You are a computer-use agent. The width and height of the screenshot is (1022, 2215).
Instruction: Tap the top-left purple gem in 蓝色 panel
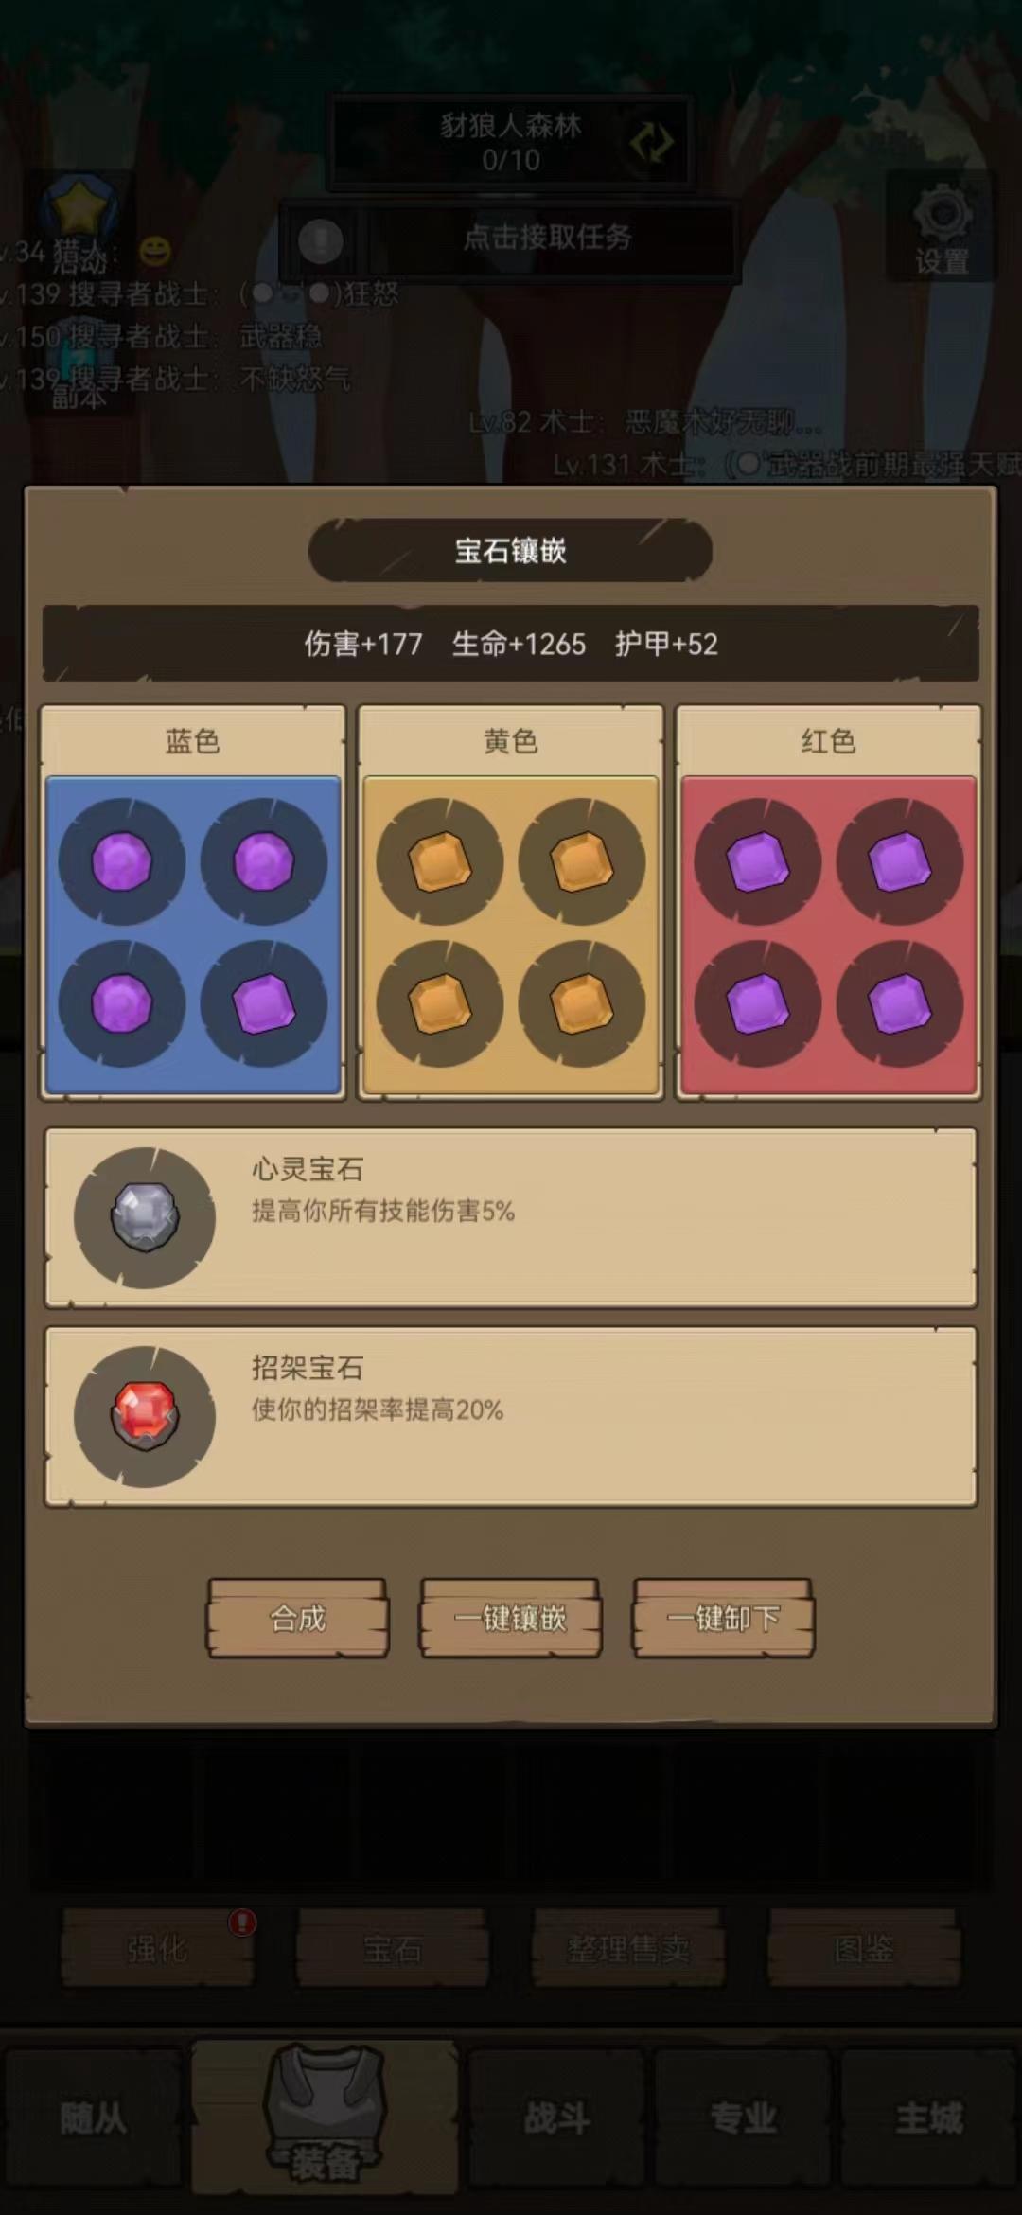click(122, 861)
